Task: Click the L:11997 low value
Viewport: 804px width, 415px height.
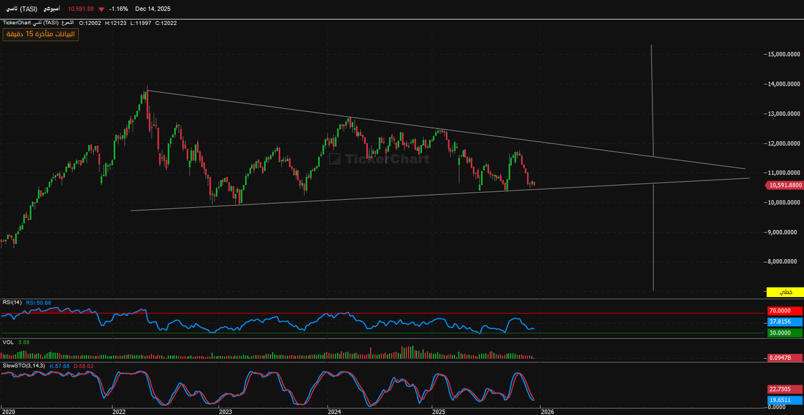Action: tap(141, 23)
